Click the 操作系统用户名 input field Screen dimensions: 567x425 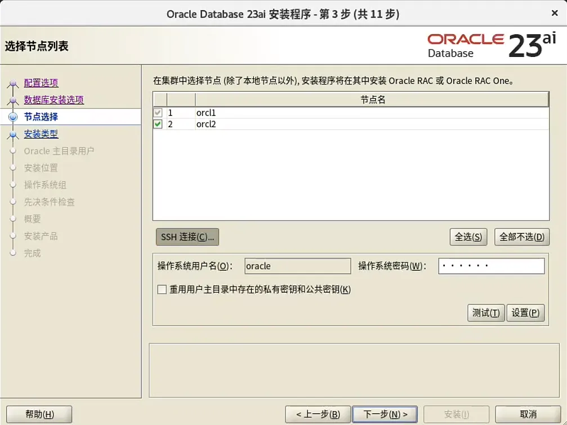point(297,266)
